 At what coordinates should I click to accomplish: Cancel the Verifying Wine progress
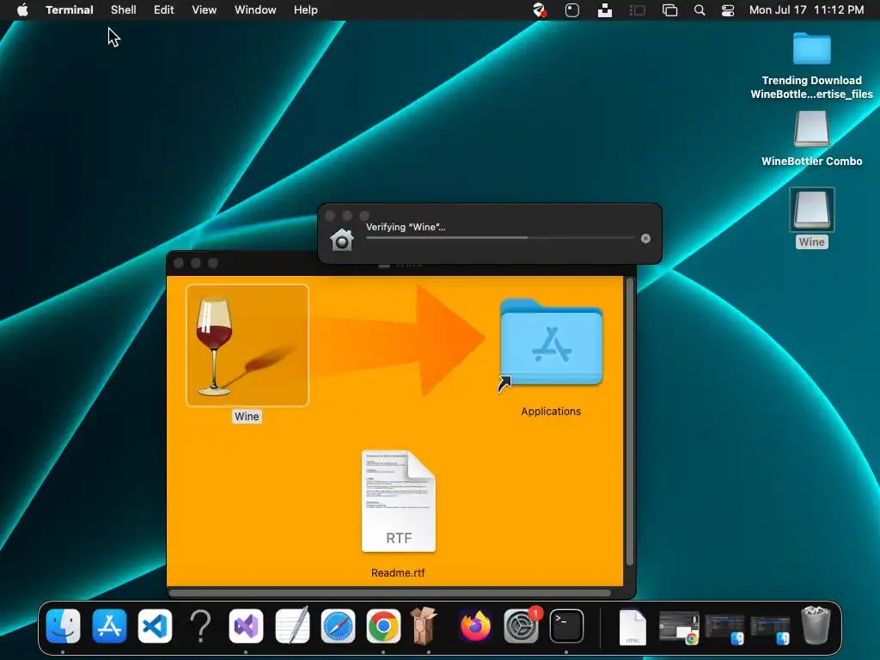[x=646, y=239]
